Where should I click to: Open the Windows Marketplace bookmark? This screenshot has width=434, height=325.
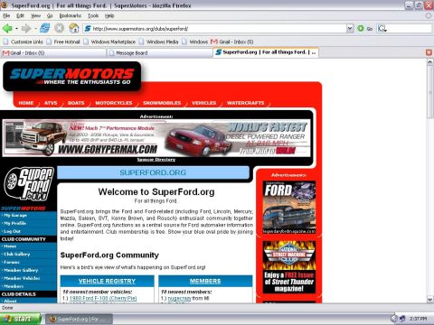point(109,42)
